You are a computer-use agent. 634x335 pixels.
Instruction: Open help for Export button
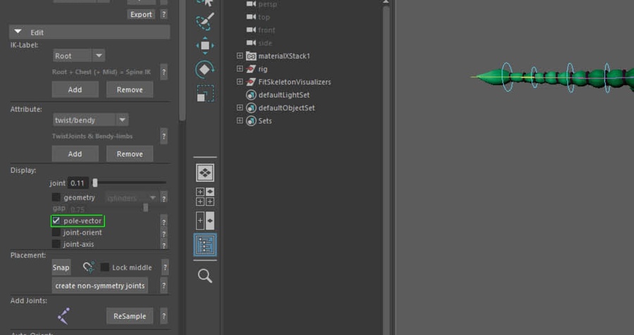(163, 15)
